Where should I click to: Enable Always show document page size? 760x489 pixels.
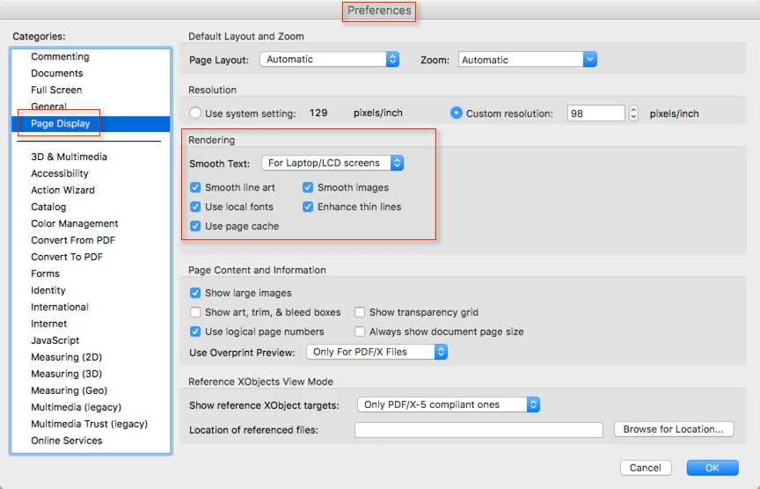pos(360,332)
